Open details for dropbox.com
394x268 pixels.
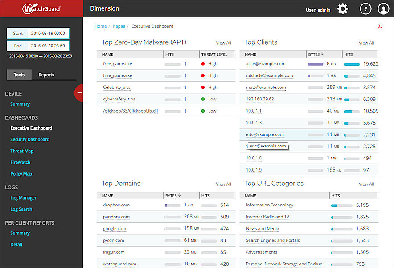[x=116, y=205]
